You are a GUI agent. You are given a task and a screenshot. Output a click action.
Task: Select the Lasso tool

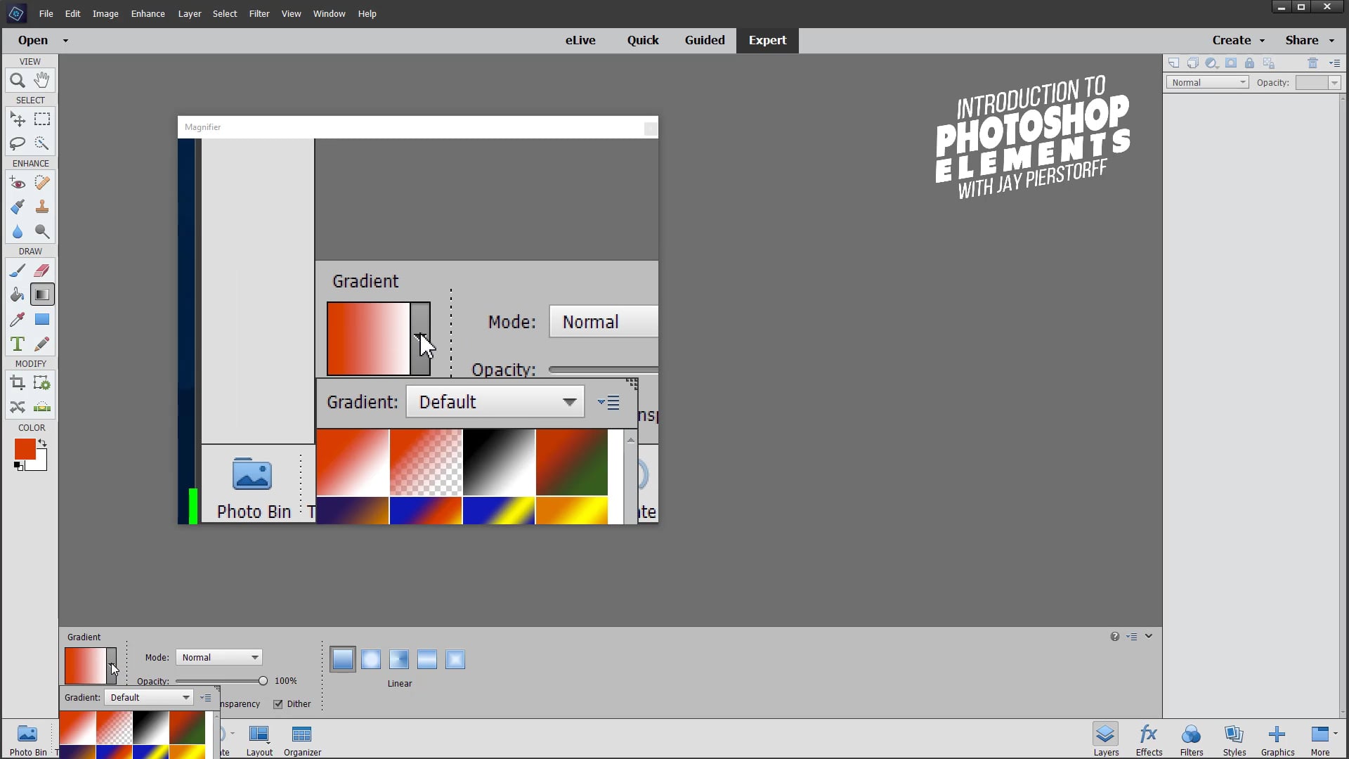pyautogui.click(x=17, y=143)
